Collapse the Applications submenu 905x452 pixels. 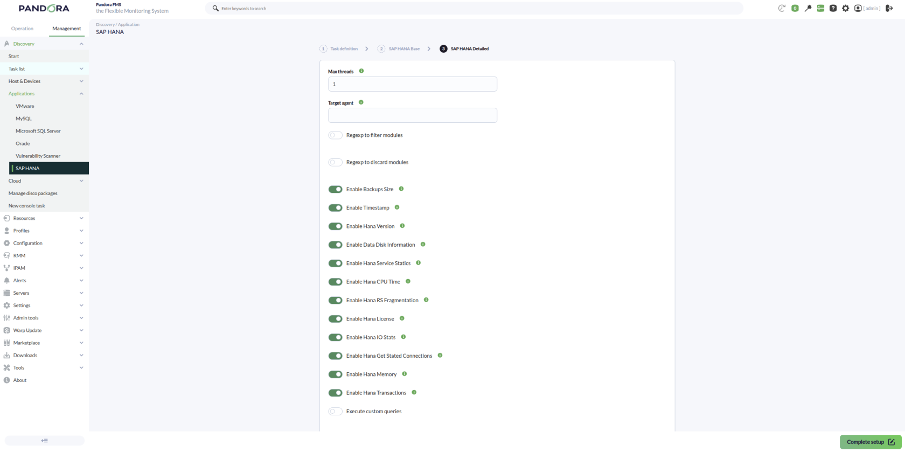[x=81, y=94]
